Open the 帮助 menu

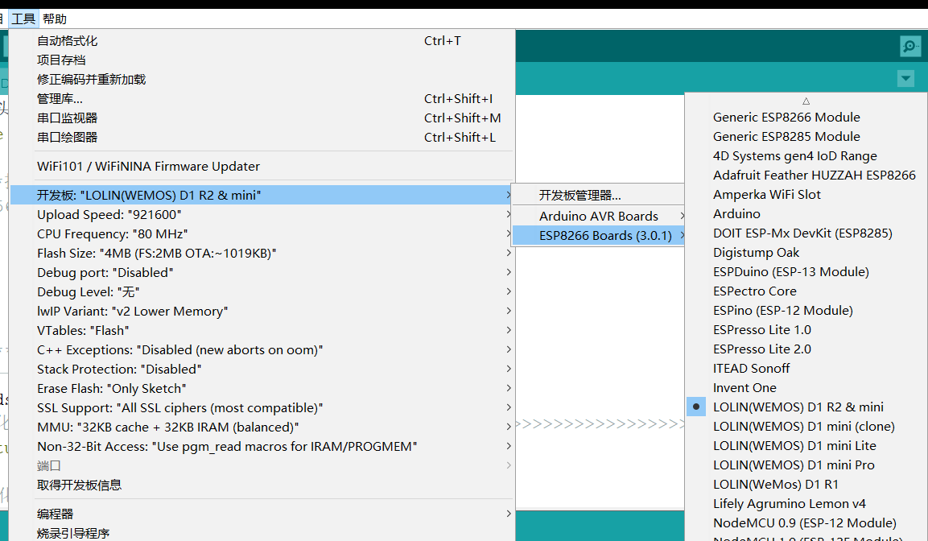(55, 19)
